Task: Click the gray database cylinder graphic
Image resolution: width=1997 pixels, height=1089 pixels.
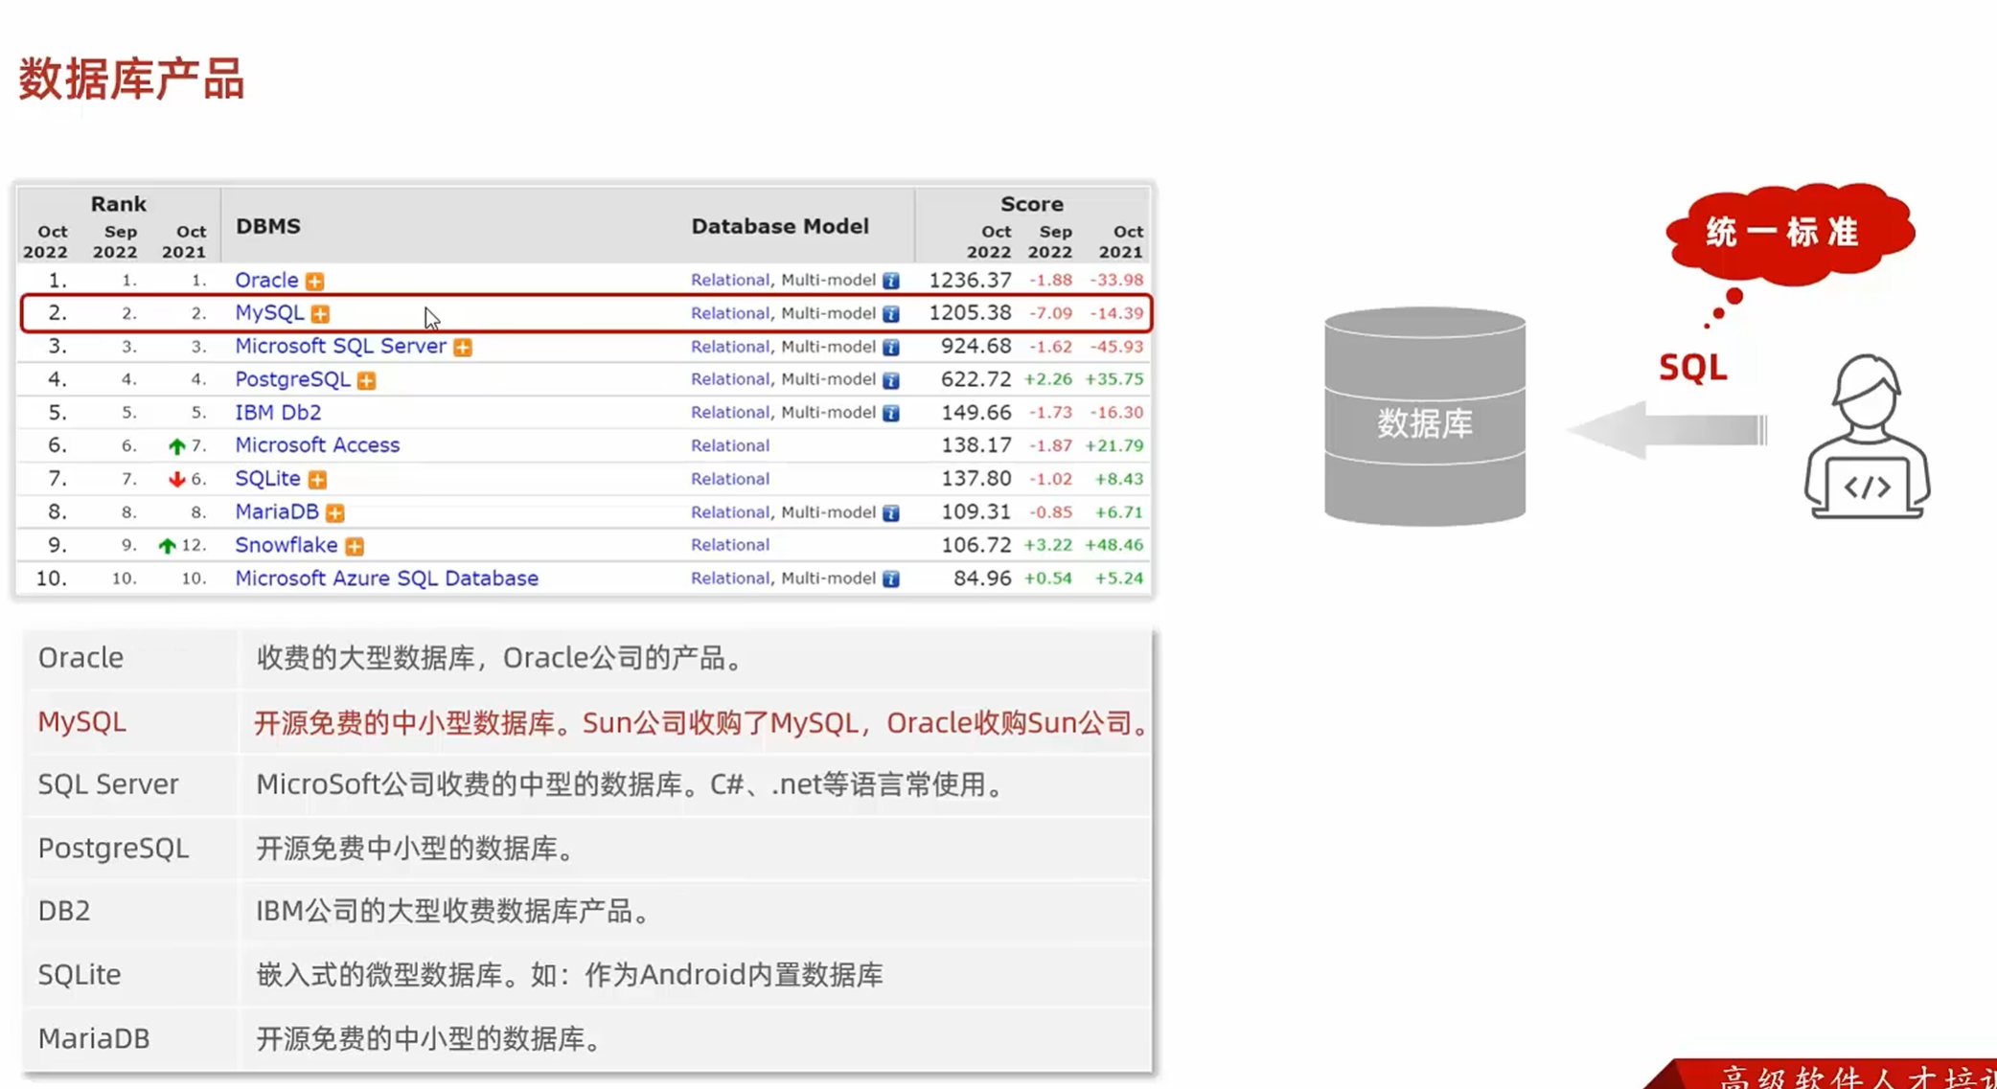Action: [x=1424, y=418]
